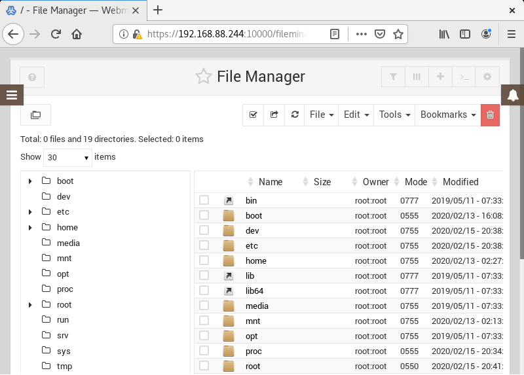524x375 pixels.
Task: Open the boot folder in file list
Action: coord(253,215)
